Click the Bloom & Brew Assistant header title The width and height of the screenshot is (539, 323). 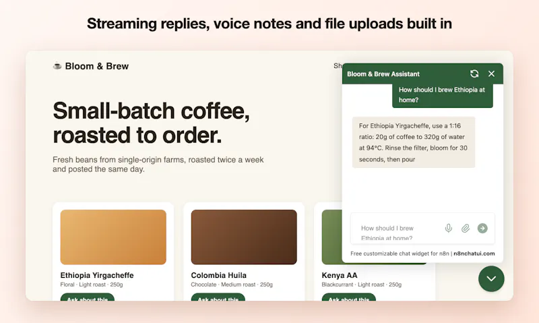[383, 74]
